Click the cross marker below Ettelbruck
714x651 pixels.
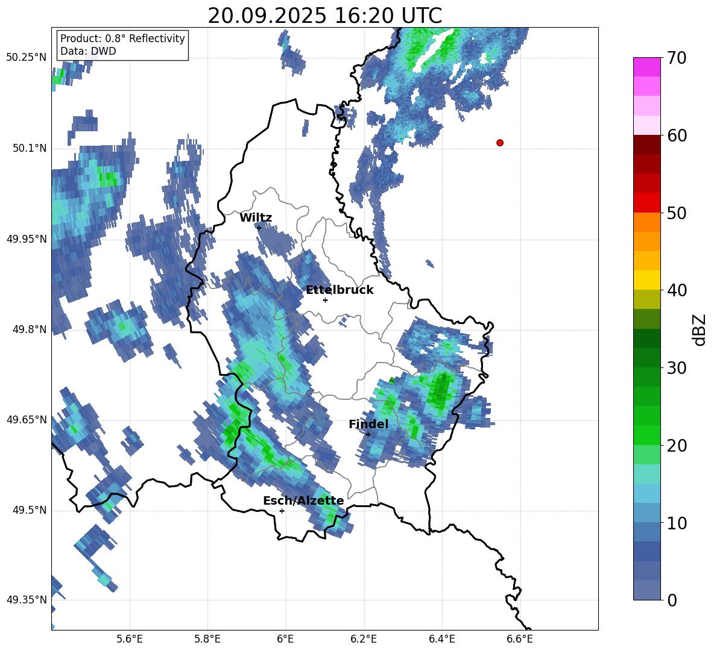click(325, 300)
